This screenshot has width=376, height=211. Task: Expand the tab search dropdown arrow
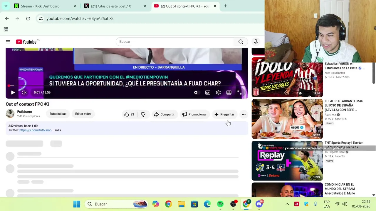point(6,6)
